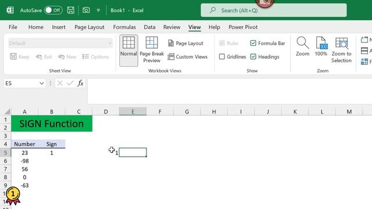The height and width of the screenshot is (209, 372).
Task: Click inside the formula bar input
Action: point(230,91)
